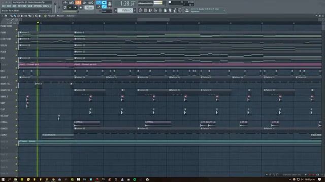The image size is (325, 182).
Task: Mute the KICK track
Action: point(16,74)
